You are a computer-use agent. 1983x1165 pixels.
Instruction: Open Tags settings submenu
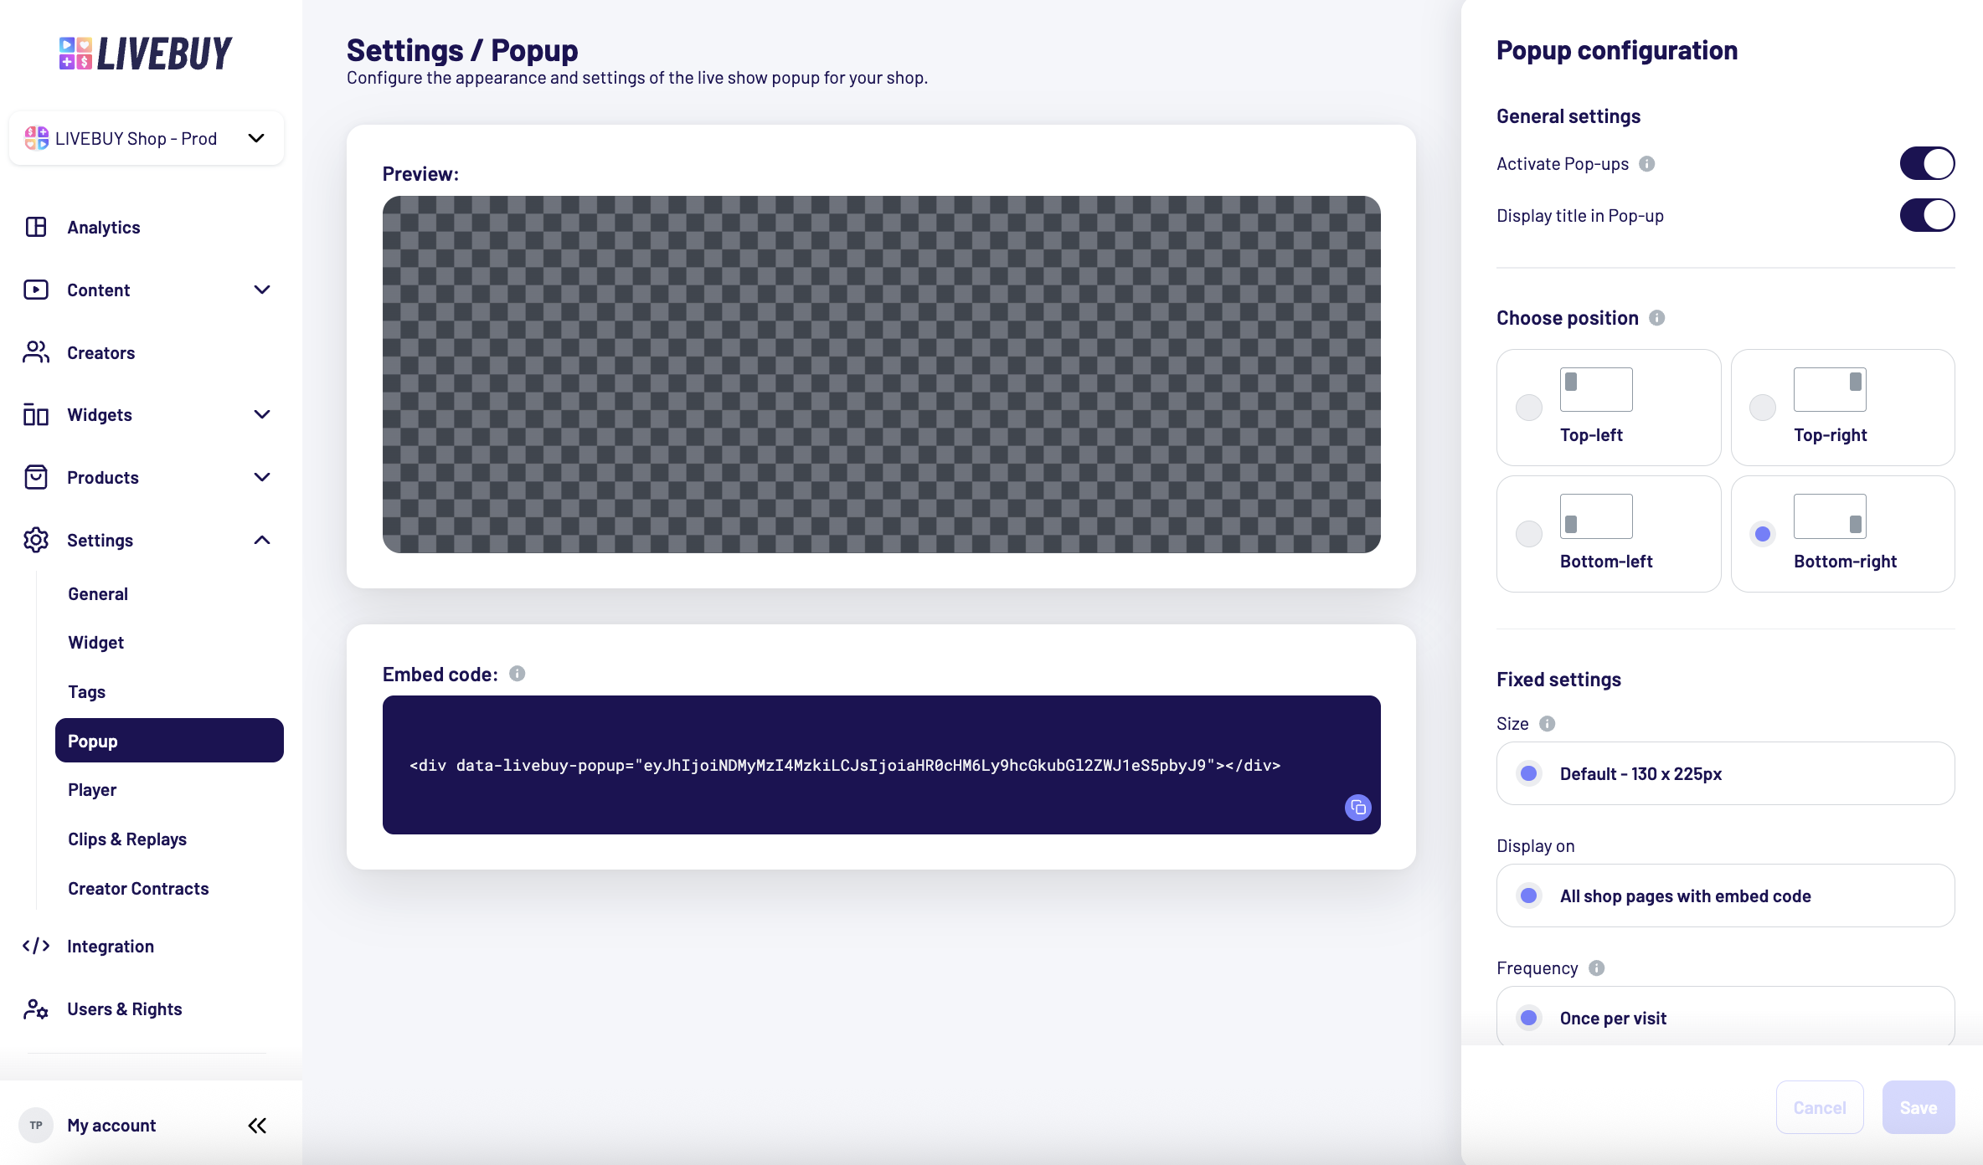87,692
